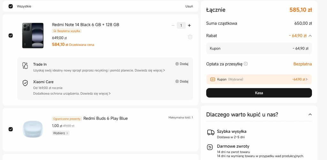Click the Maksymalna ilość: 1 text

pyautogui.click(x=181, y=118)
